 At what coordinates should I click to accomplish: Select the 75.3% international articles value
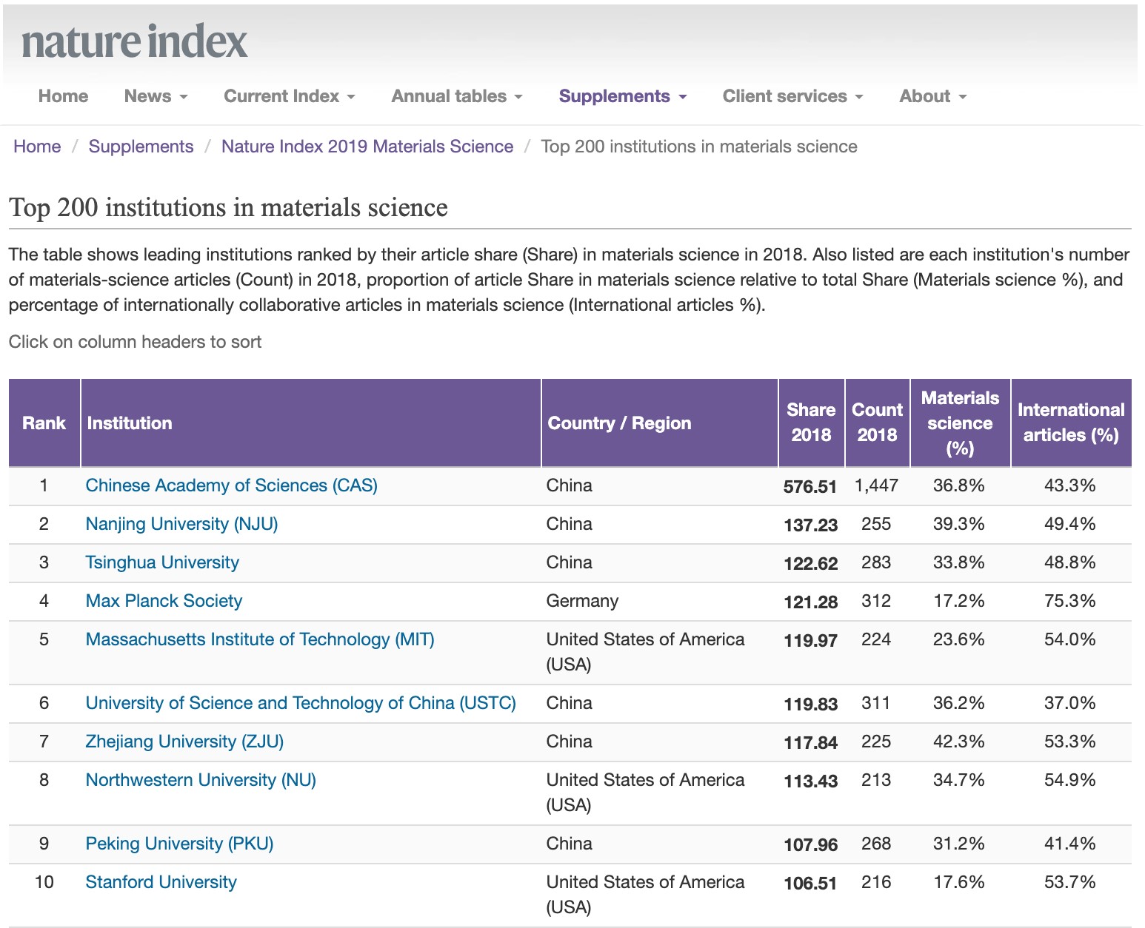1070,601
